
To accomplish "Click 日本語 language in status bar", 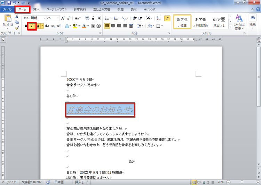I will (x=59, y=182).
